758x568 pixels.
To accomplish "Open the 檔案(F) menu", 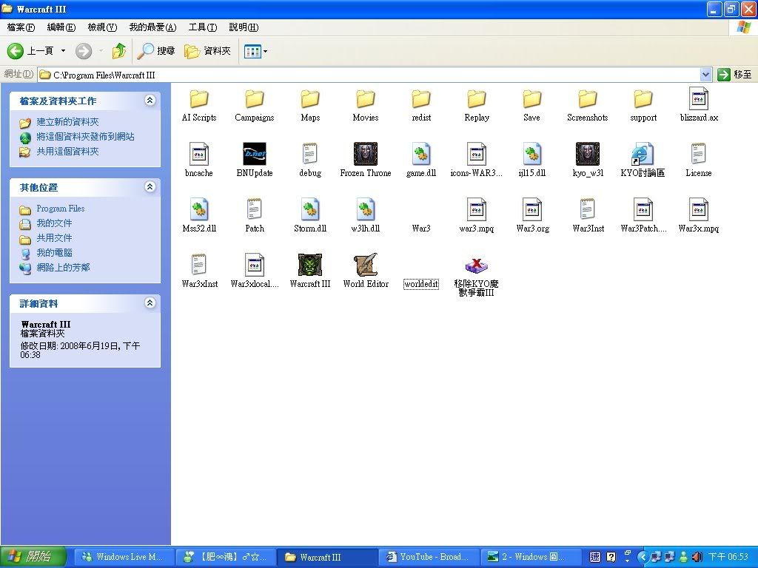I will coord(21,27).
